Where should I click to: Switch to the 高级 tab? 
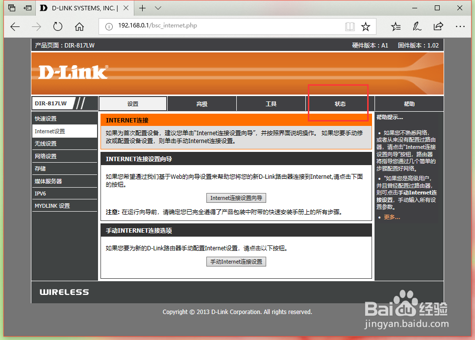(x=202, y=104)
